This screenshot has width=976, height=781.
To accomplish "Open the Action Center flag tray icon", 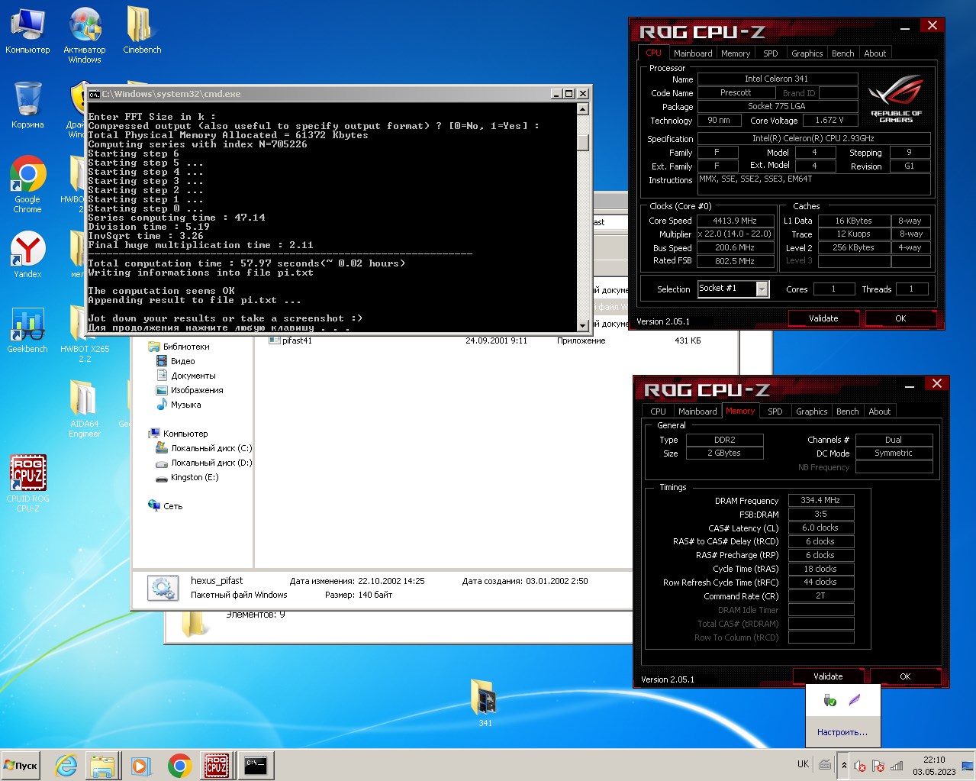I will (878, 766).
